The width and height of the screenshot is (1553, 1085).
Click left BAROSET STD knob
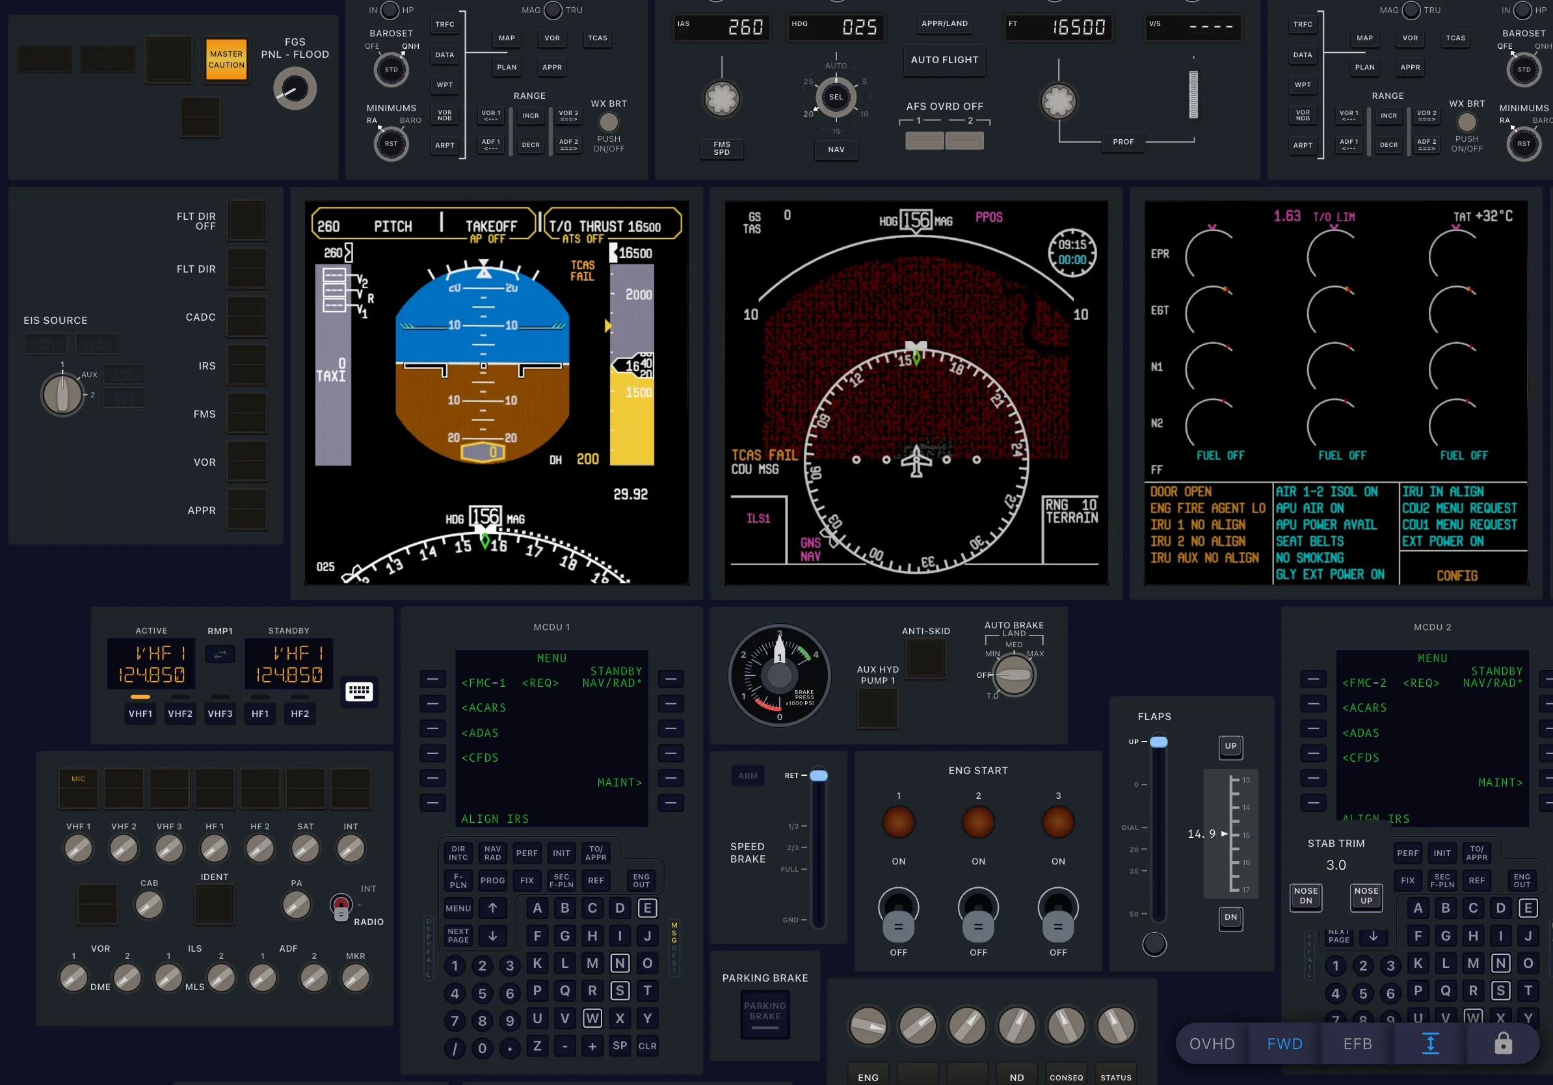(391, 69)
